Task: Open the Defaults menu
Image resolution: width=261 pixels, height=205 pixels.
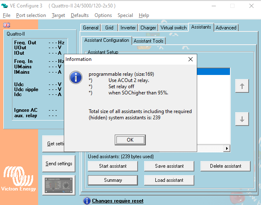Action: pos(80,15)
